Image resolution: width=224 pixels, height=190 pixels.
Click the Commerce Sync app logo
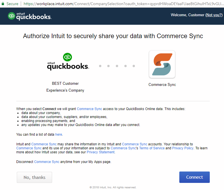162,64
